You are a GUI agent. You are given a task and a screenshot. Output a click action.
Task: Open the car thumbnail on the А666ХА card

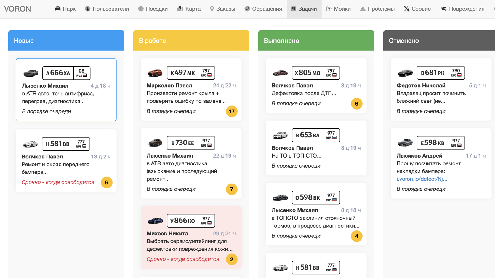coord(31,73)
